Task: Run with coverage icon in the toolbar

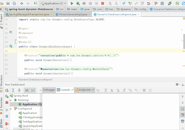Action: (84, 3)
